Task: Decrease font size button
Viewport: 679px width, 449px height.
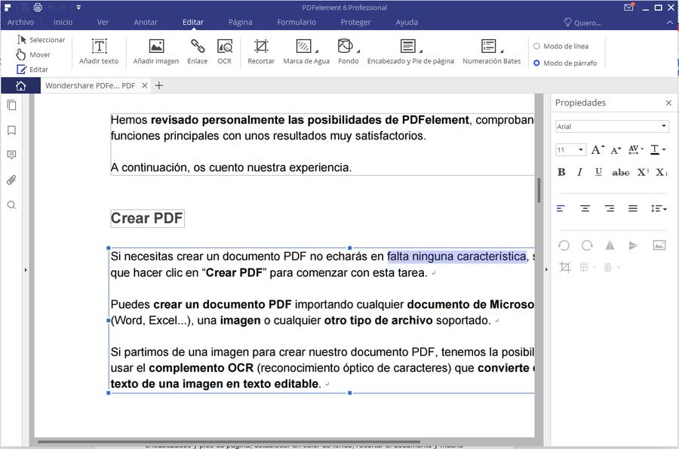Action: (616, 150)
